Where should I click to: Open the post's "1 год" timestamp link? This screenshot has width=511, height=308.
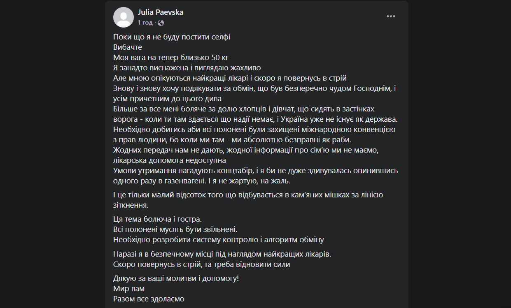pyautogui.click(x=145, y=23)
